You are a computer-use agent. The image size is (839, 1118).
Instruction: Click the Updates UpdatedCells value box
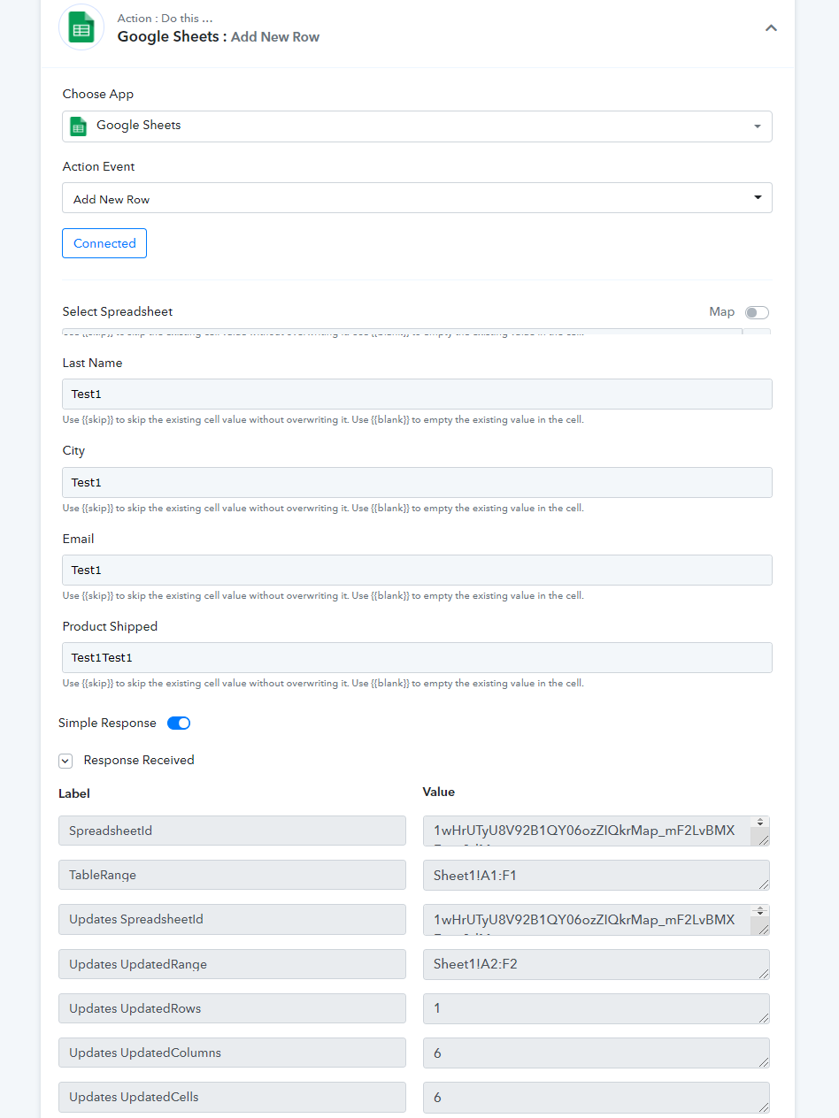point(596,1097)
